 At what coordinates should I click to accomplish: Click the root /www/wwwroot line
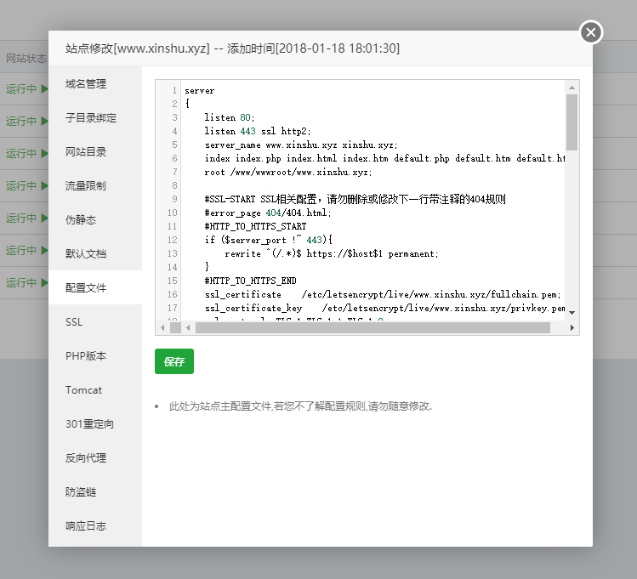(x=288, y=172)
